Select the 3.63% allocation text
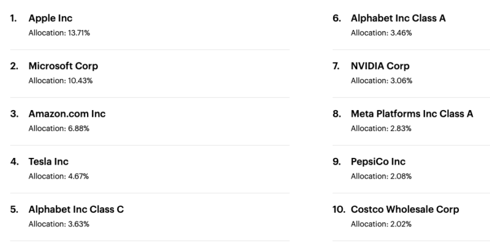Screen dimensions: 490x246 59,224
